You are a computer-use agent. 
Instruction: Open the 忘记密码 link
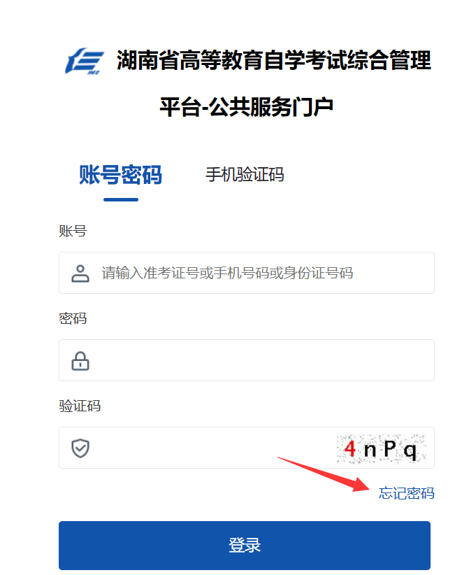coord(406,493)
